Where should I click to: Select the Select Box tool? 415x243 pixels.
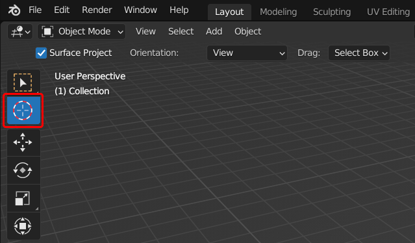[x=23, y=82]
